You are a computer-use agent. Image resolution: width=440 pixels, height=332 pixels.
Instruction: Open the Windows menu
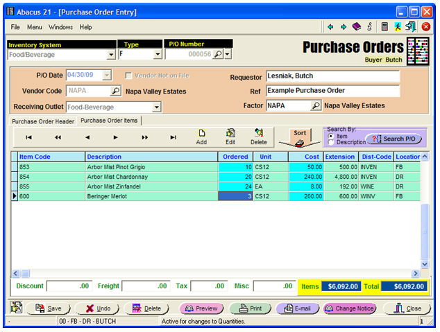[60, 27]
